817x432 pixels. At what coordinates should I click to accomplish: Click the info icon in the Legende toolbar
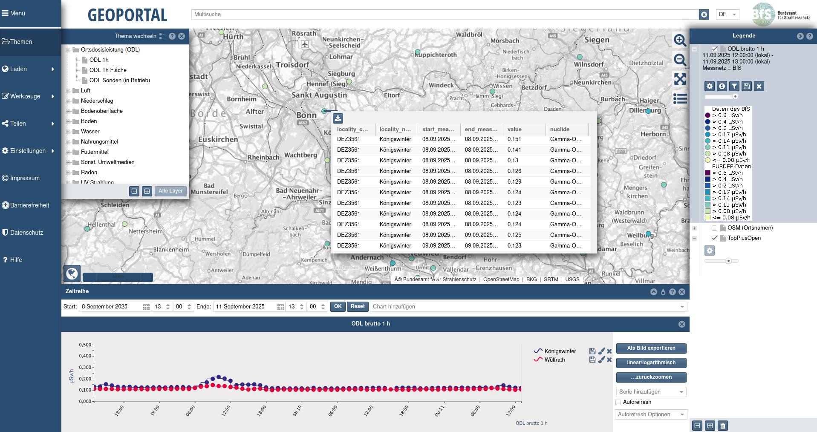(x=722, y=86)
